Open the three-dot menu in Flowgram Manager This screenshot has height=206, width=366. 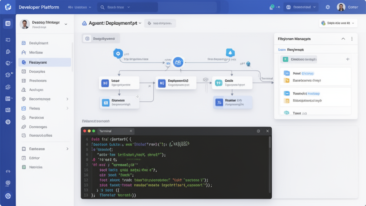point(352,39)
